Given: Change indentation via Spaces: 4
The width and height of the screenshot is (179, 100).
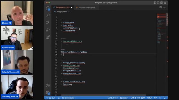Looking at the screenshot, I should click(x=124, y=98).
